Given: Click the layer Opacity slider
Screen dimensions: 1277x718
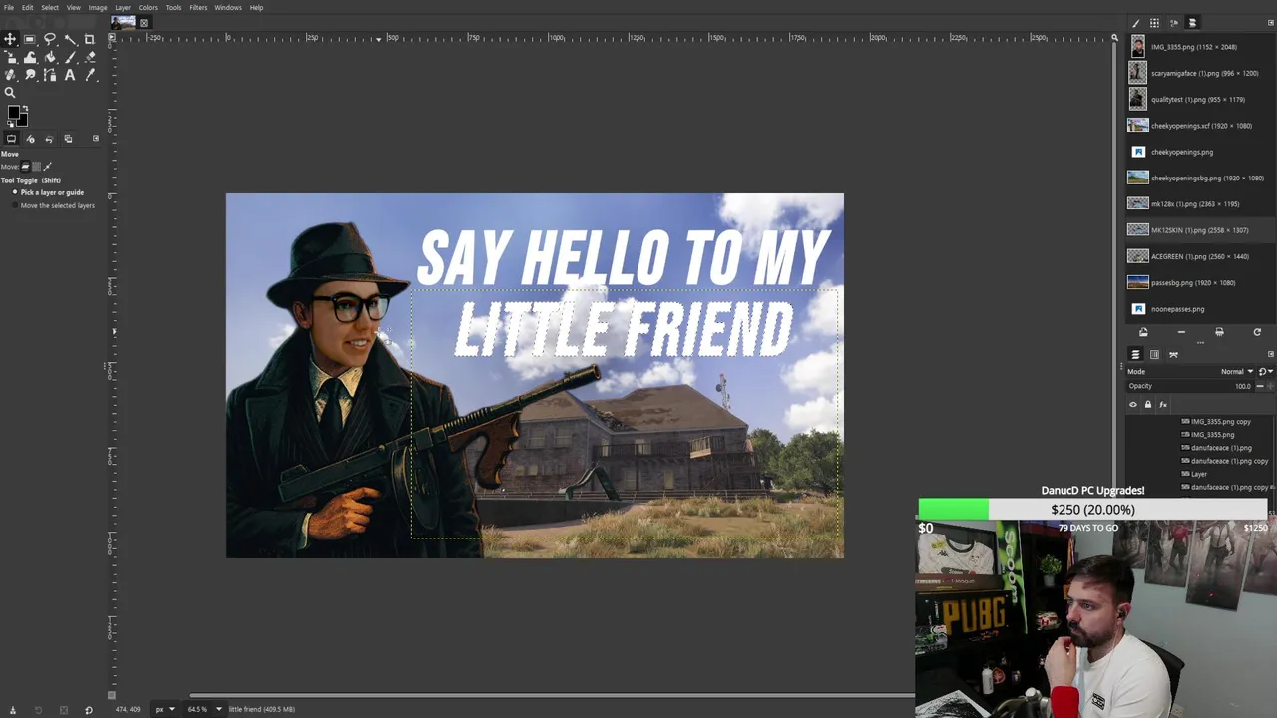Looking at the screenshot, I should coord(1190,386).
